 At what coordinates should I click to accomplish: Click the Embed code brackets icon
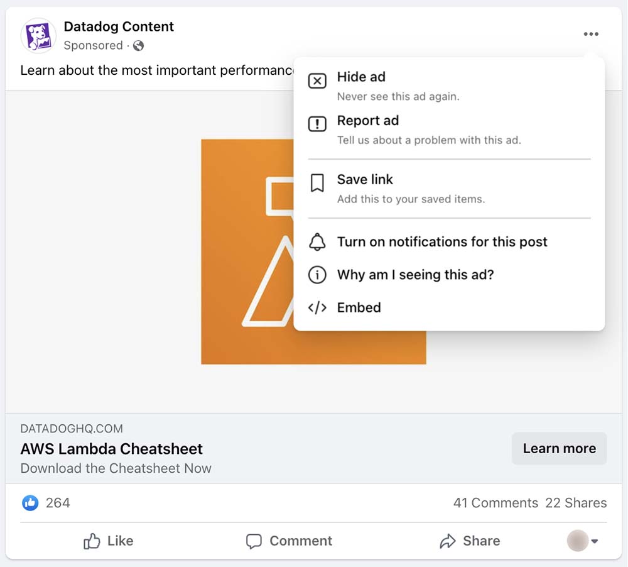(317, 307)
